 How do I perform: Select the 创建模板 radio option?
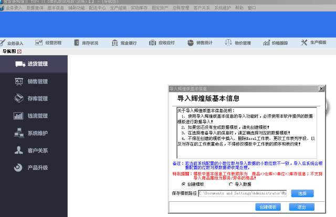[x=193, y=184]
